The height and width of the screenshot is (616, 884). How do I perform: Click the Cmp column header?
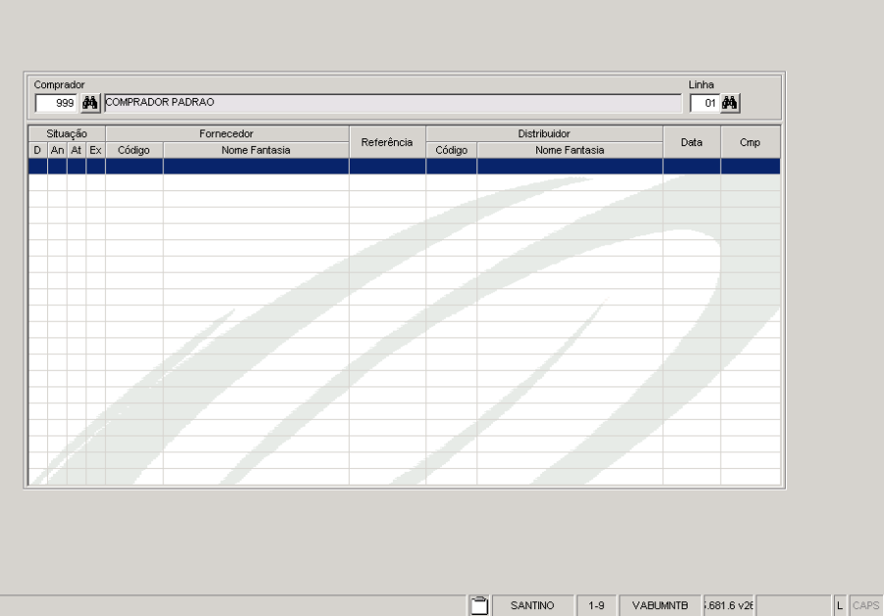[750, 142]
